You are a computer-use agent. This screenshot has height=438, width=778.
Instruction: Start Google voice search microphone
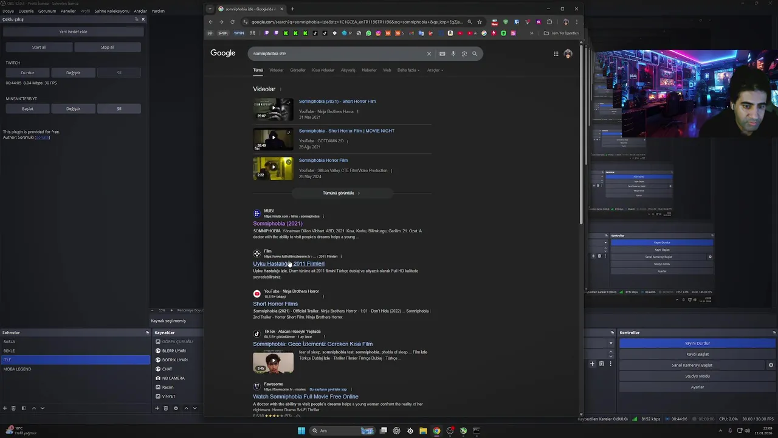coord(453,54)
